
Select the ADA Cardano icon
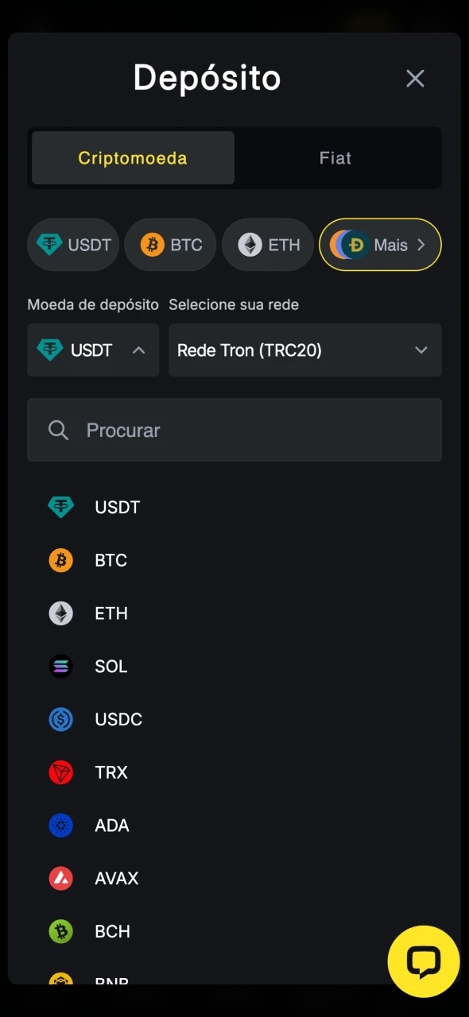click(60, 826)
